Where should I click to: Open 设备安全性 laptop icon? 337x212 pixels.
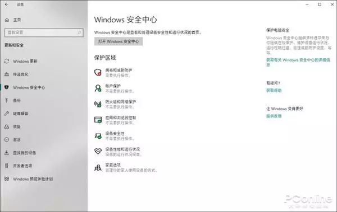point(98,136)
